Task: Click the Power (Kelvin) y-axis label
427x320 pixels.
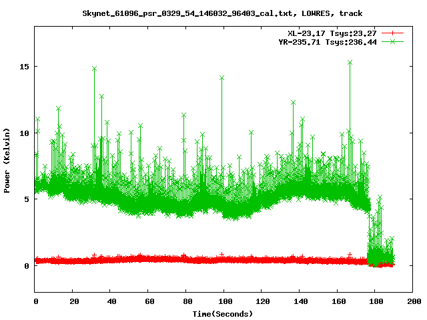Action: [x=7, y=159]
